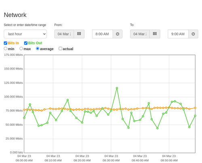Uncheck the Bits Out checkbox

tap(26, 43)
